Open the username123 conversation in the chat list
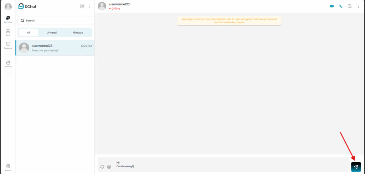Viewport: 365px width, 174px height. [55, 48]
